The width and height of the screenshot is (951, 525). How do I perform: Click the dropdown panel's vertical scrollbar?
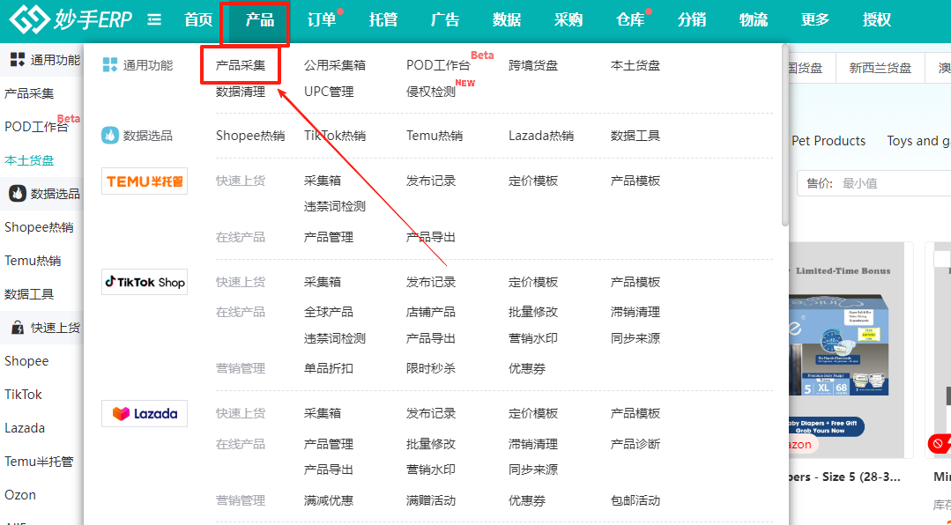(784, 137)
